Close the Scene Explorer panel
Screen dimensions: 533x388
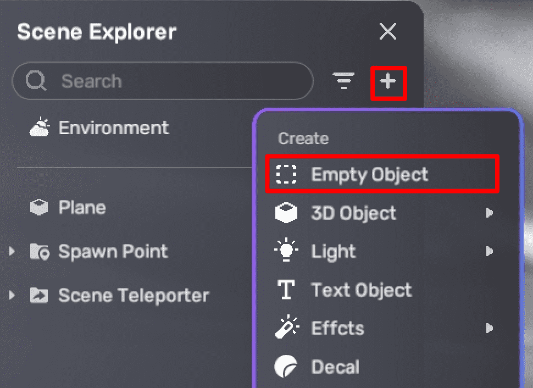click(388, 32)
